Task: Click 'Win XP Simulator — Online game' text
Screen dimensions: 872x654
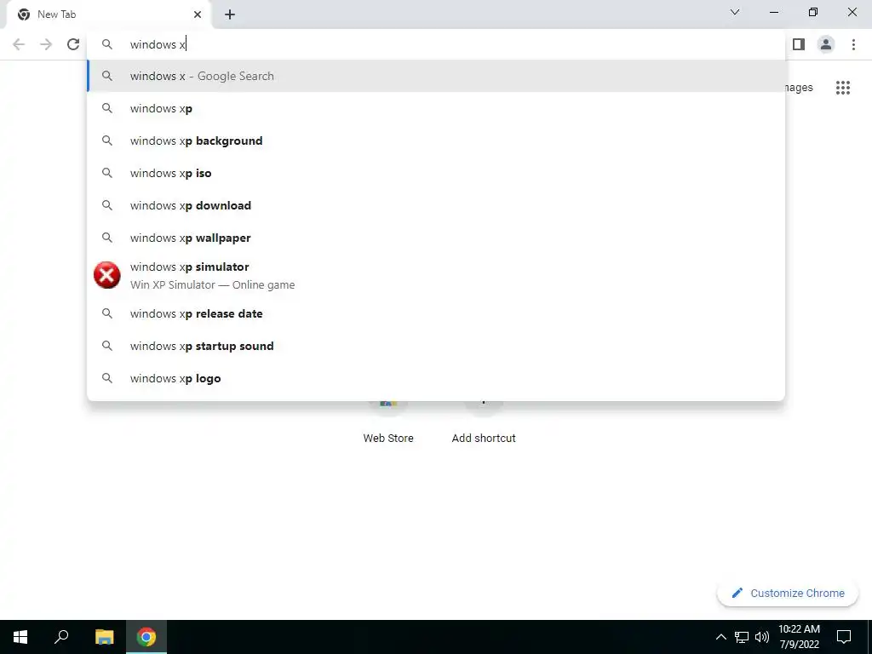Action: 212,284
